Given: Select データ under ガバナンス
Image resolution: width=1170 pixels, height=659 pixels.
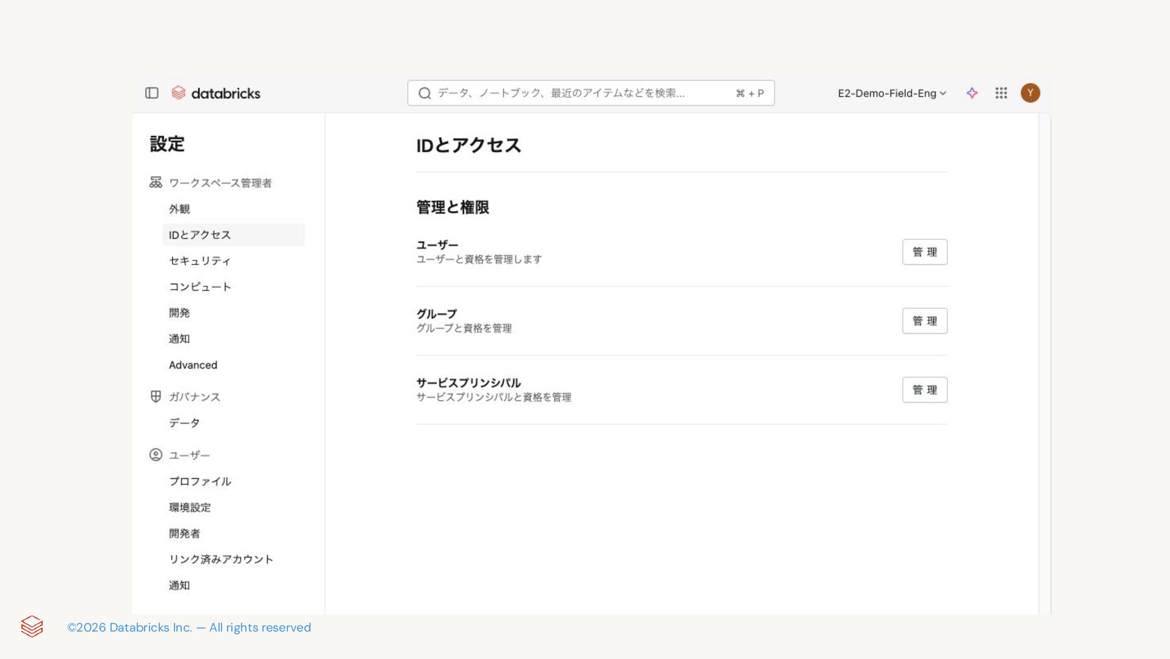Looking at the screenshot, I should (184, 423).
